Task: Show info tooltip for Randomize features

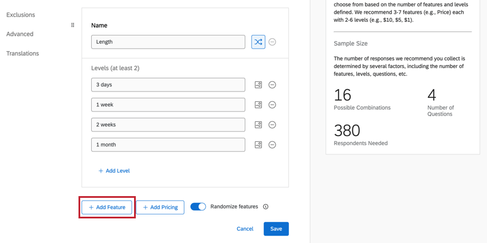Action: (x=266, y=207)
